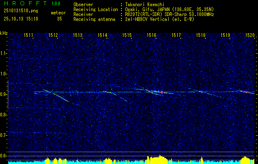Click the meteor count value 35
The height and width of the screenshot is (164, 258).
60,19
